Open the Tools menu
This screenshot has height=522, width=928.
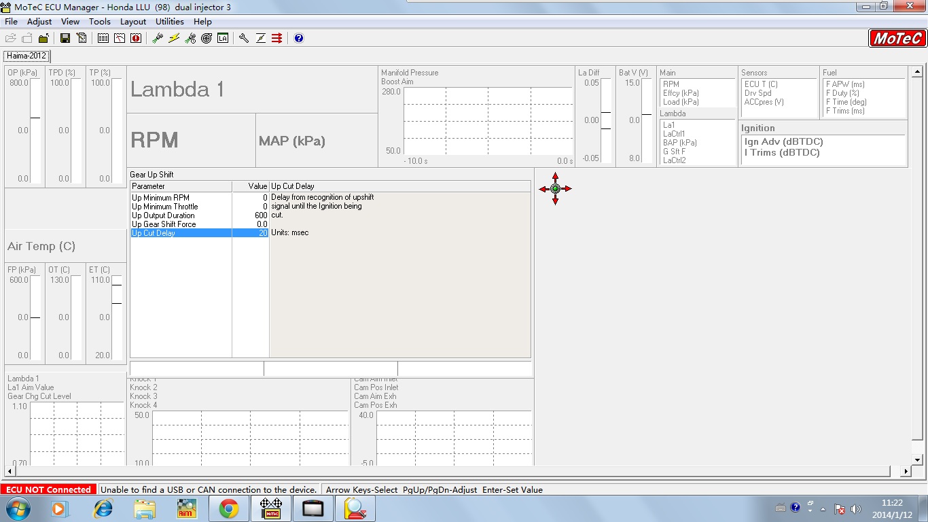point(100,21)
